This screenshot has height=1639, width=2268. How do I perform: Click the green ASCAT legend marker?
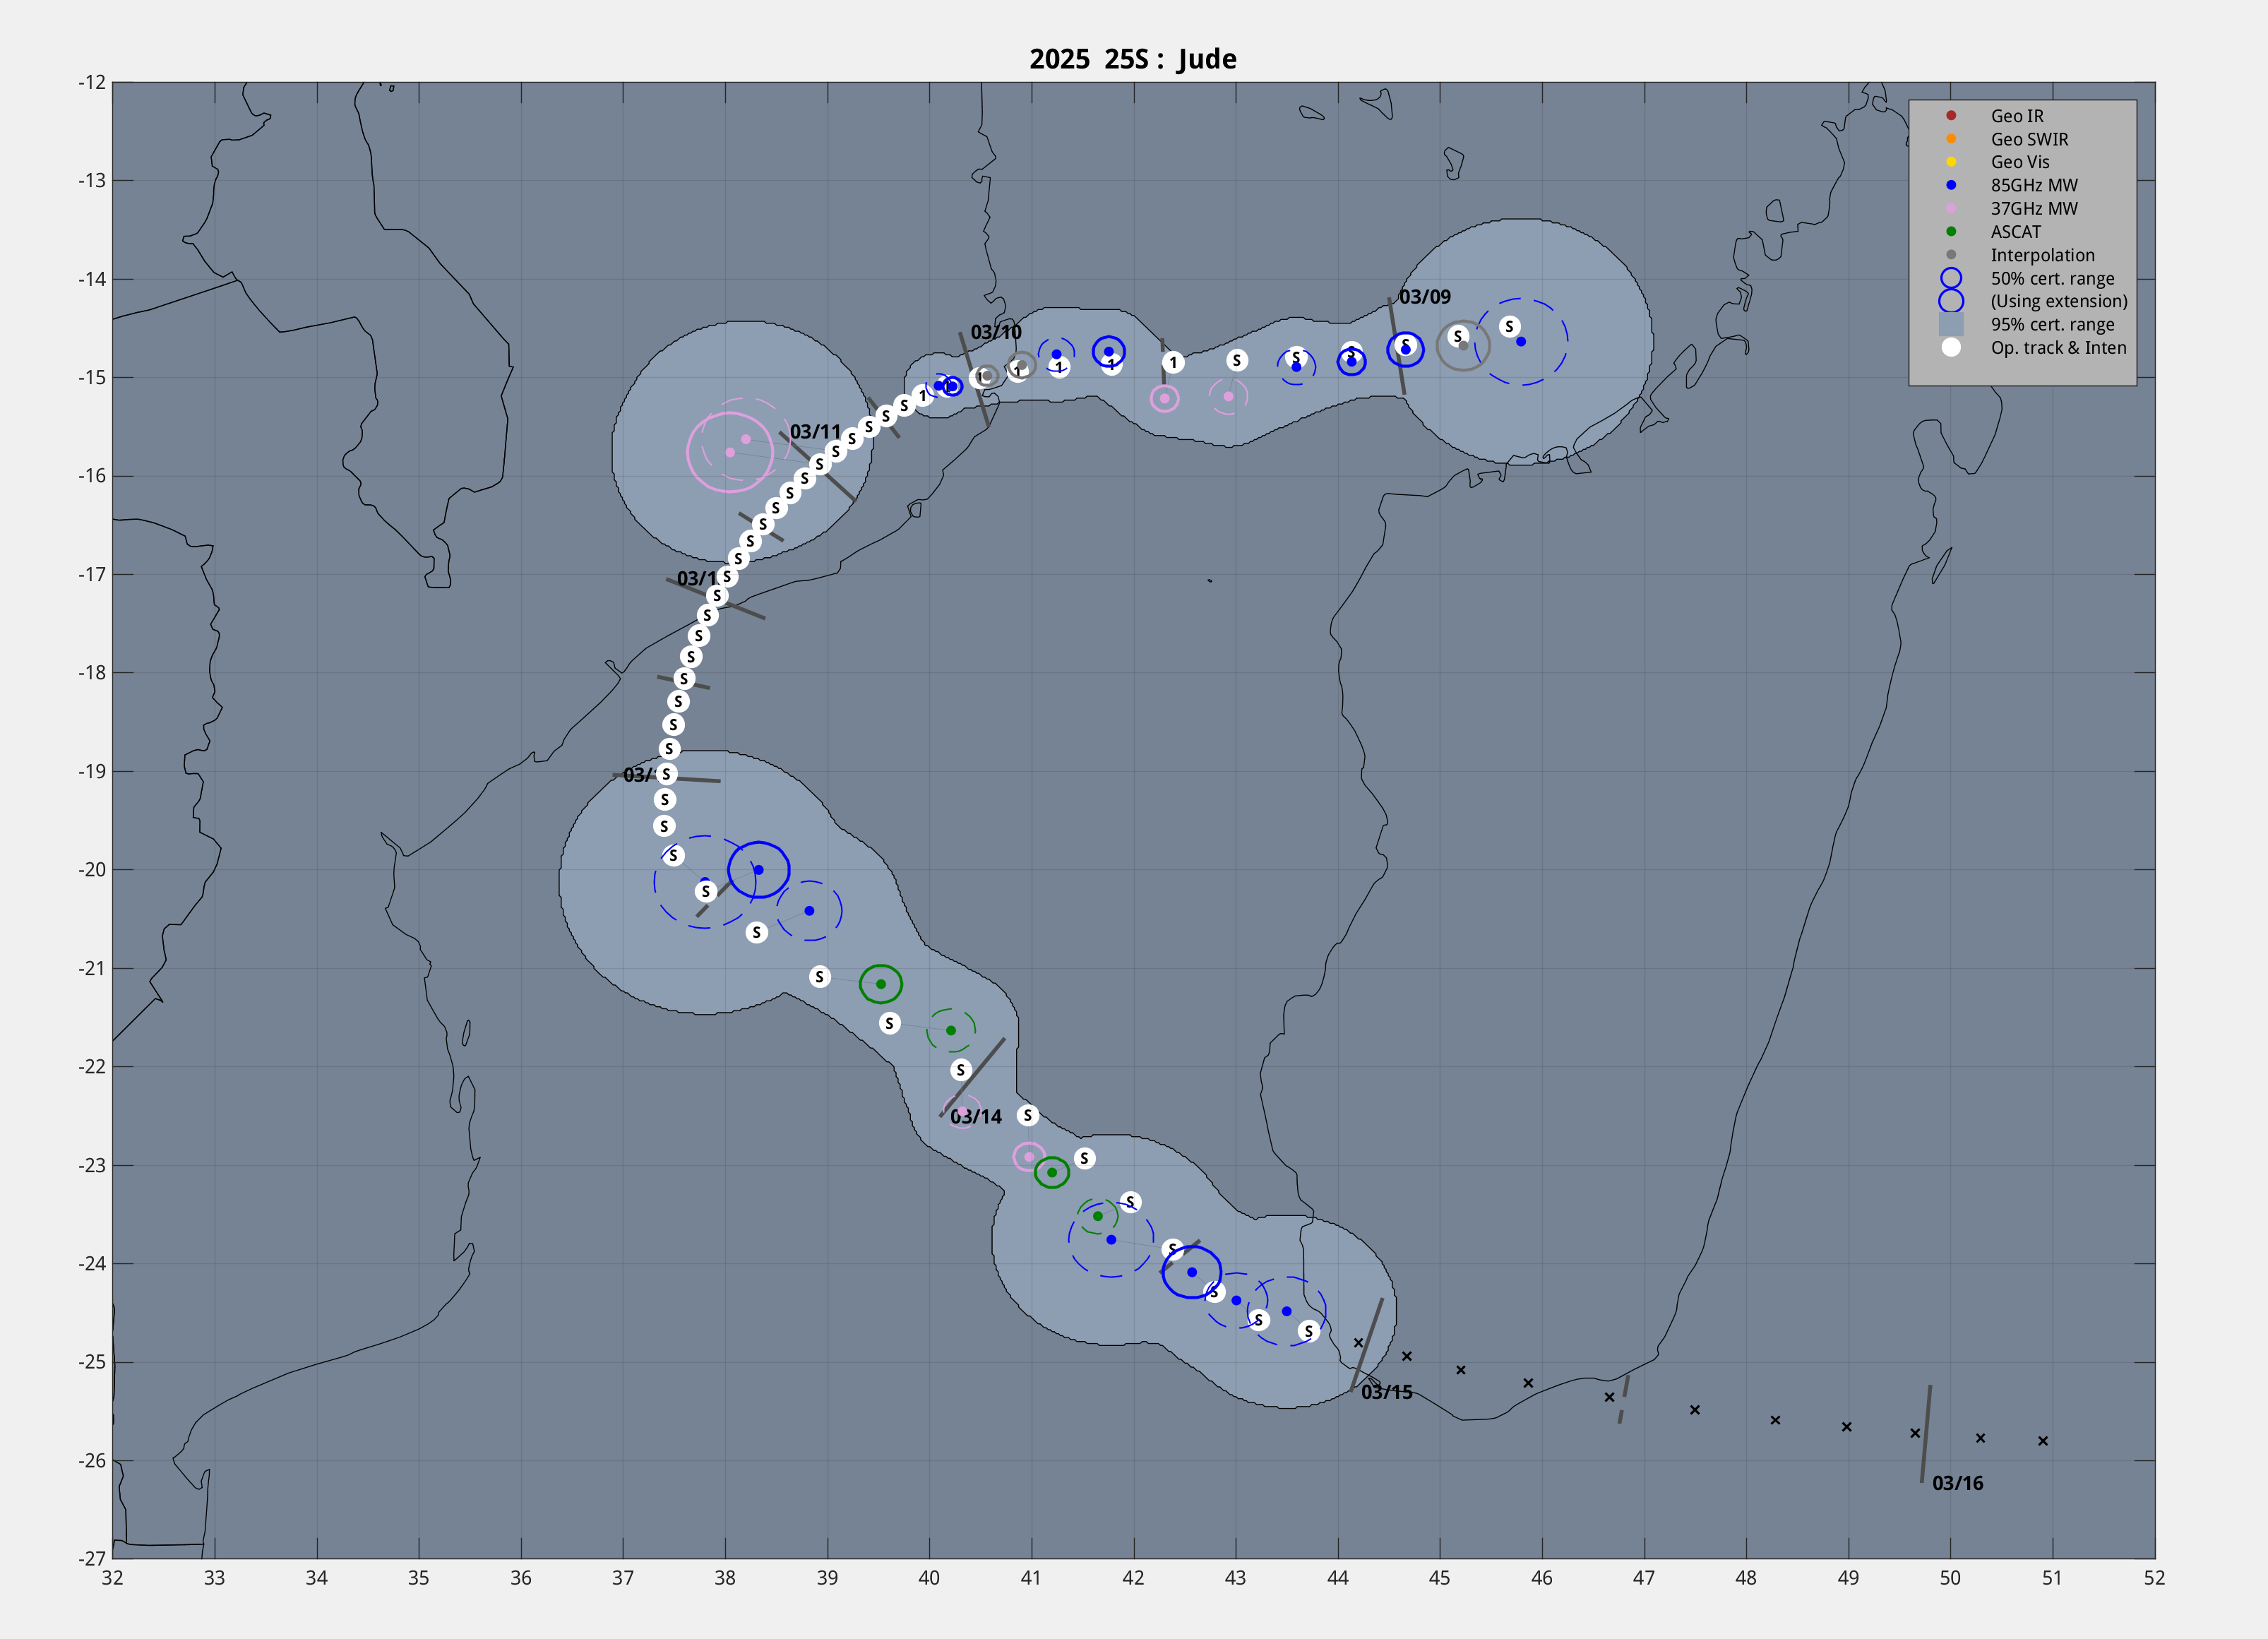(x=1950, y=231)
